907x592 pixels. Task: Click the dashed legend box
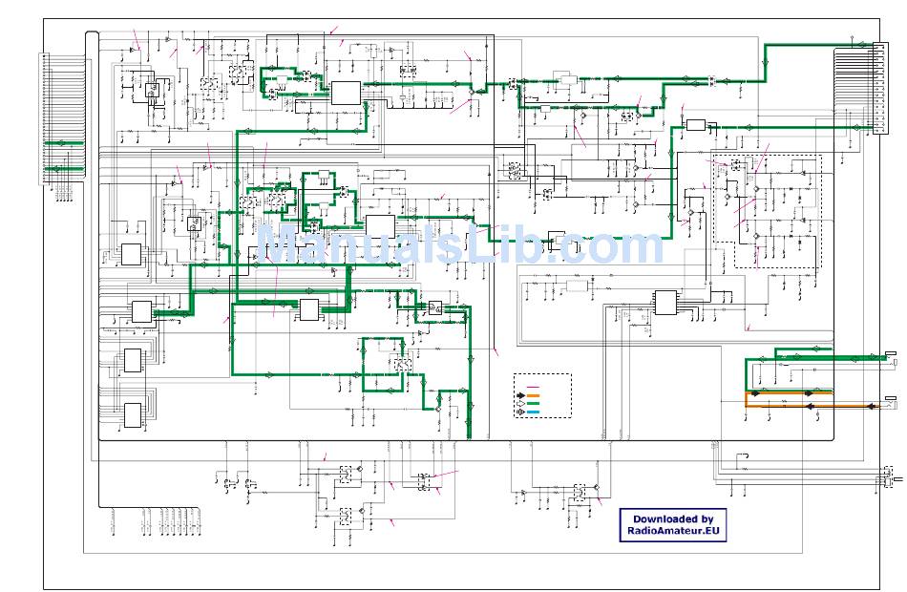(x=542, y=395)
